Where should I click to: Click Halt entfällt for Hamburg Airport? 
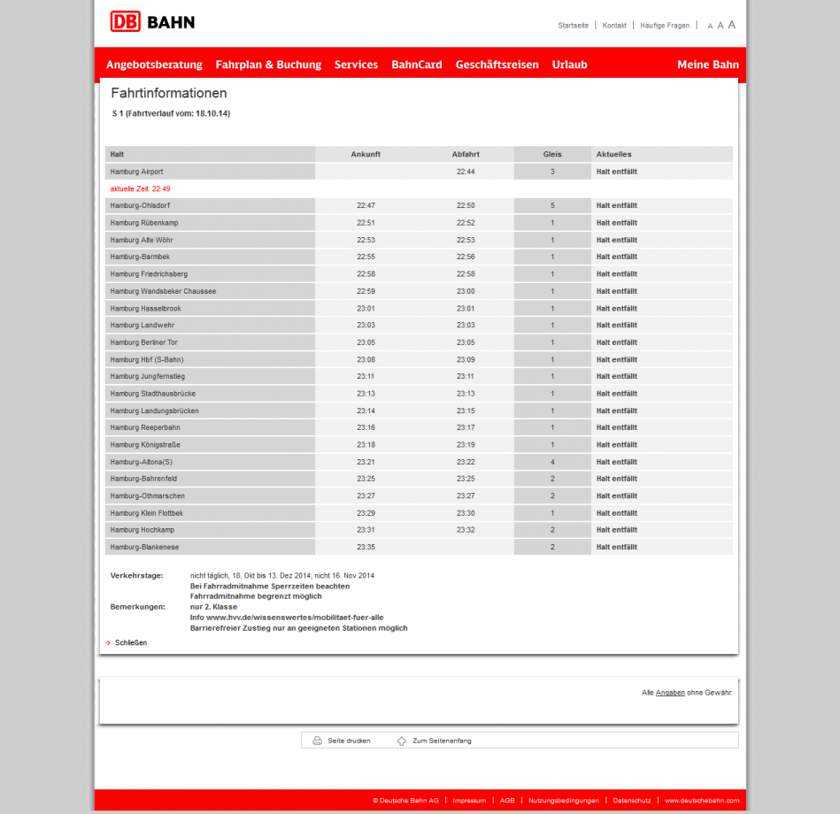point(617,172)
